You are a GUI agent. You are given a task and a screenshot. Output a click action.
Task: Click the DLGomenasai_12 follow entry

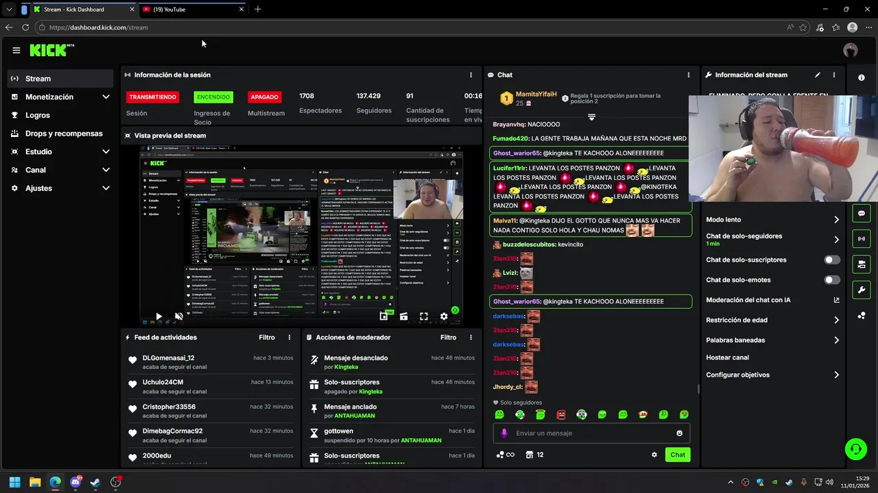[211, 362]
